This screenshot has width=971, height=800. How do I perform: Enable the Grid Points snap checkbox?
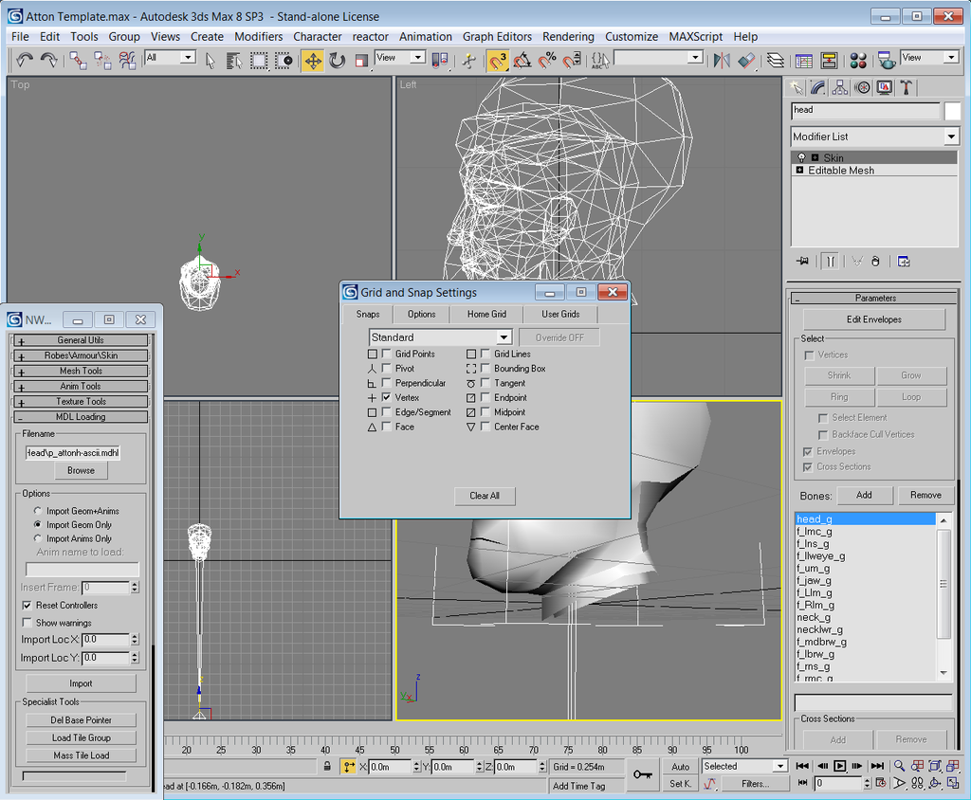coord(387,354)
